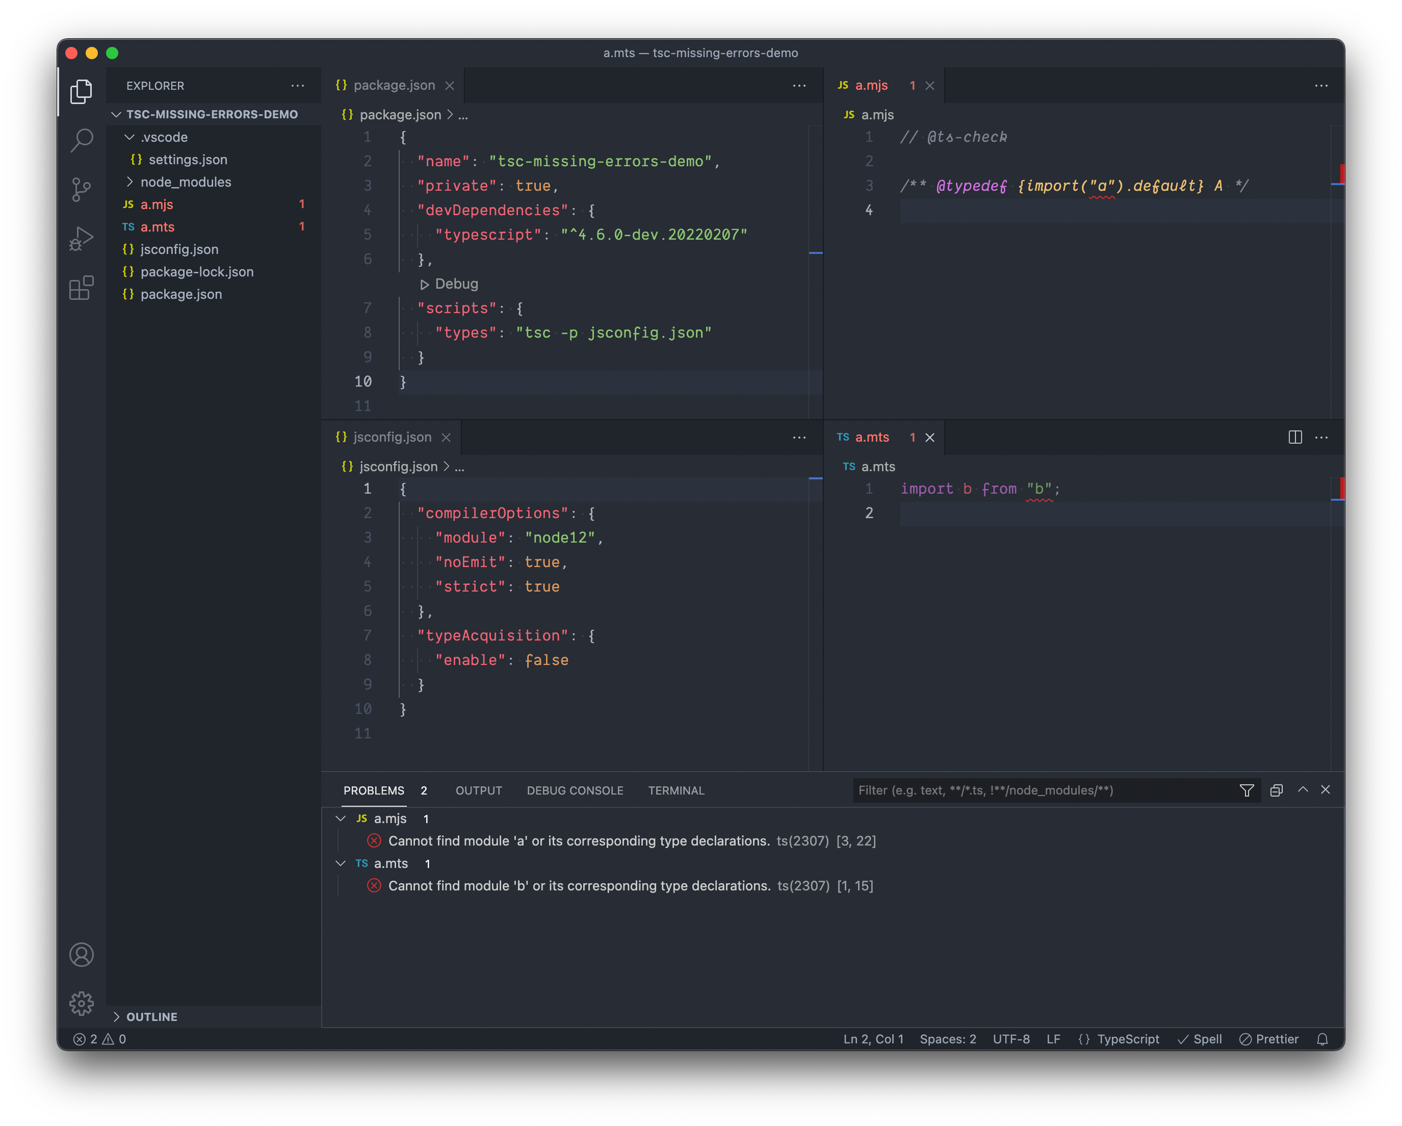Toggle maximized size of the bottom panel
The height and width of the screenshot is (1126, 1402).
pos(1303,790)
